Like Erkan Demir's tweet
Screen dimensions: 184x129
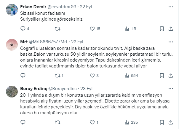[x=92, y=29]
